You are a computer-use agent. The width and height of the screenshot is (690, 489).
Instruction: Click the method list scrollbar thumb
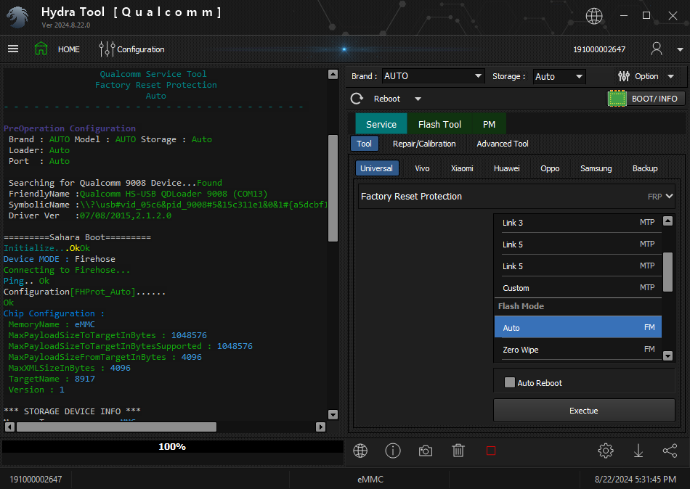[x=667, y=272]
